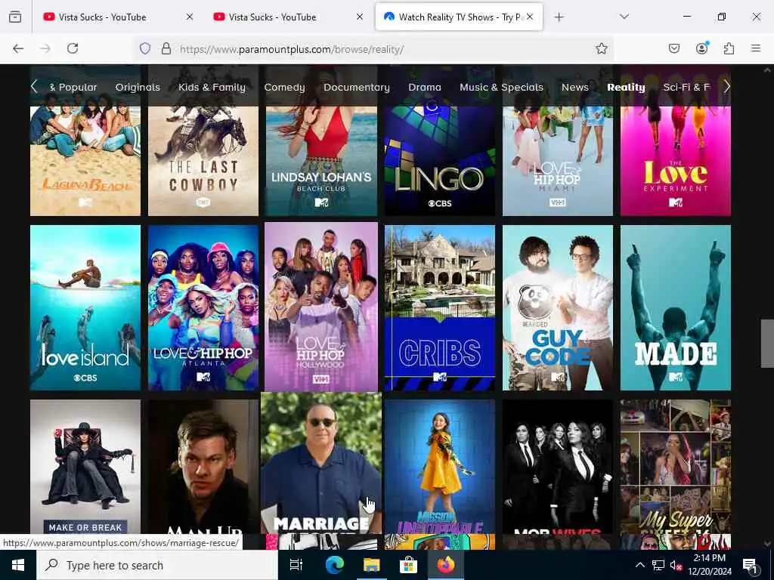Open File Explorer from the taskbar
The image size is (774, 580).
(x=372, y=565)
